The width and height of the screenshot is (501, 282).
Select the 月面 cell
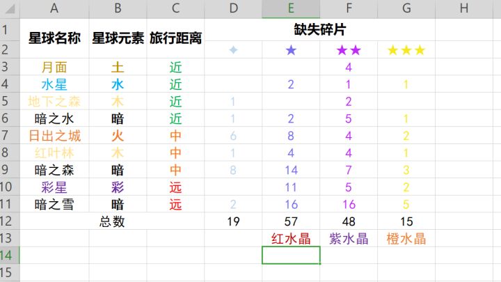point(54,67)
